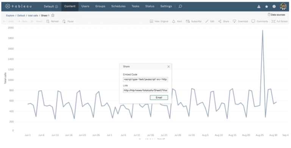Image resolution: width=291 pixels, height=148 pixels.
Task: Refresh the view data
Action: pyautogui.click(x=53, y=21)
